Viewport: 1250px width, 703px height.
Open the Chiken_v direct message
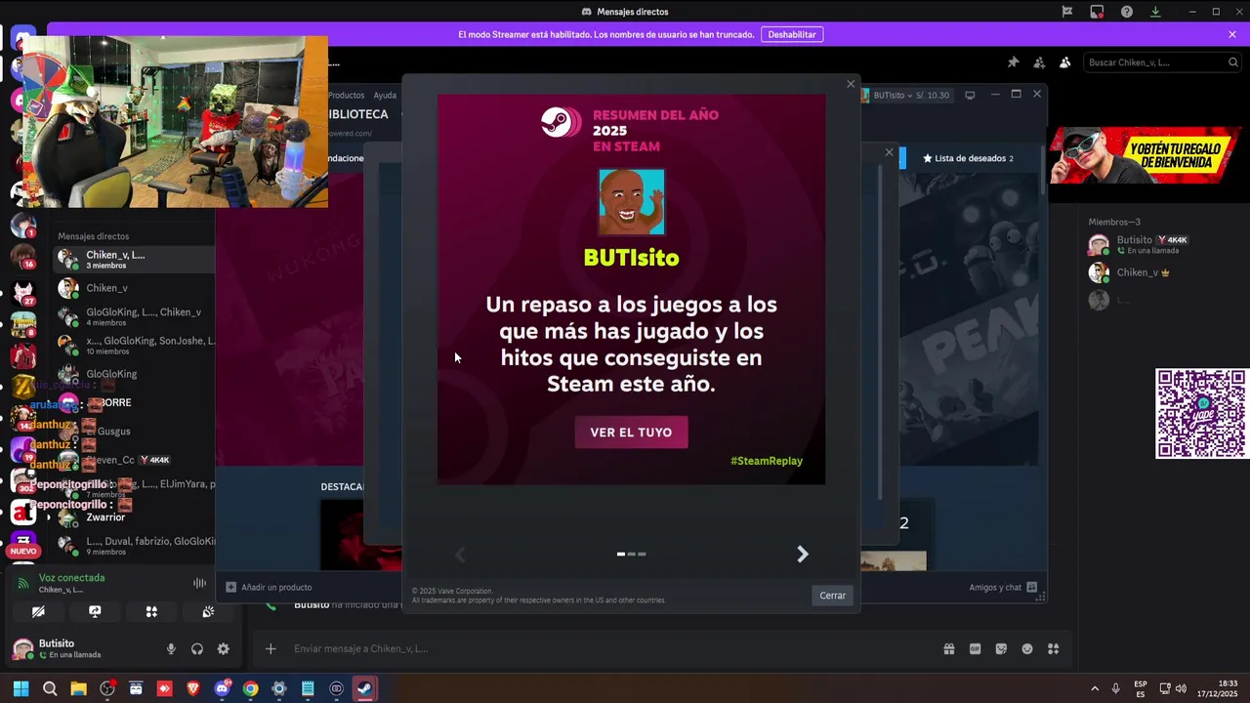[135, 288]
